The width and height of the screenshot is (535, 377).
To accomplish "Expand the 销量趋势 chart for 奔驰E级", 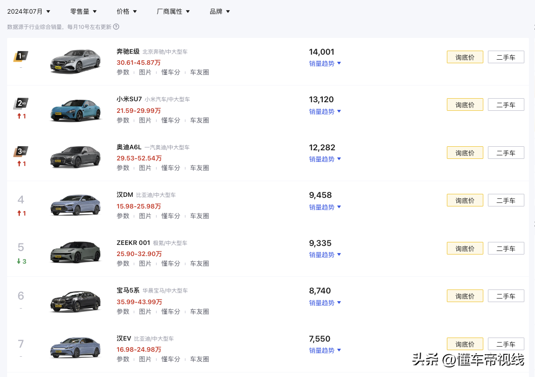I will (x=325, y=63).
